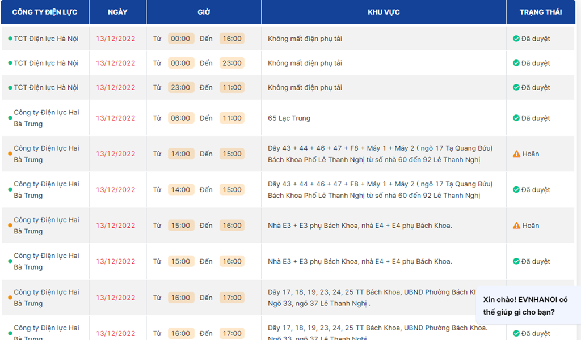Click the GIỜ column header
Screen dimensions: 581x340
pos(204,12)
